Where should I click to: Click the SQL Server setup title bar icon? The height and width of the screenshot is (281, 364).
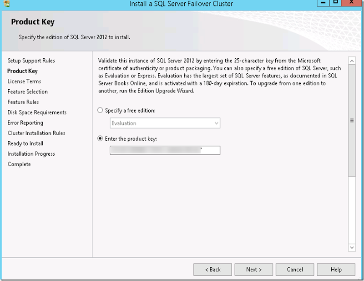[6, 3]
